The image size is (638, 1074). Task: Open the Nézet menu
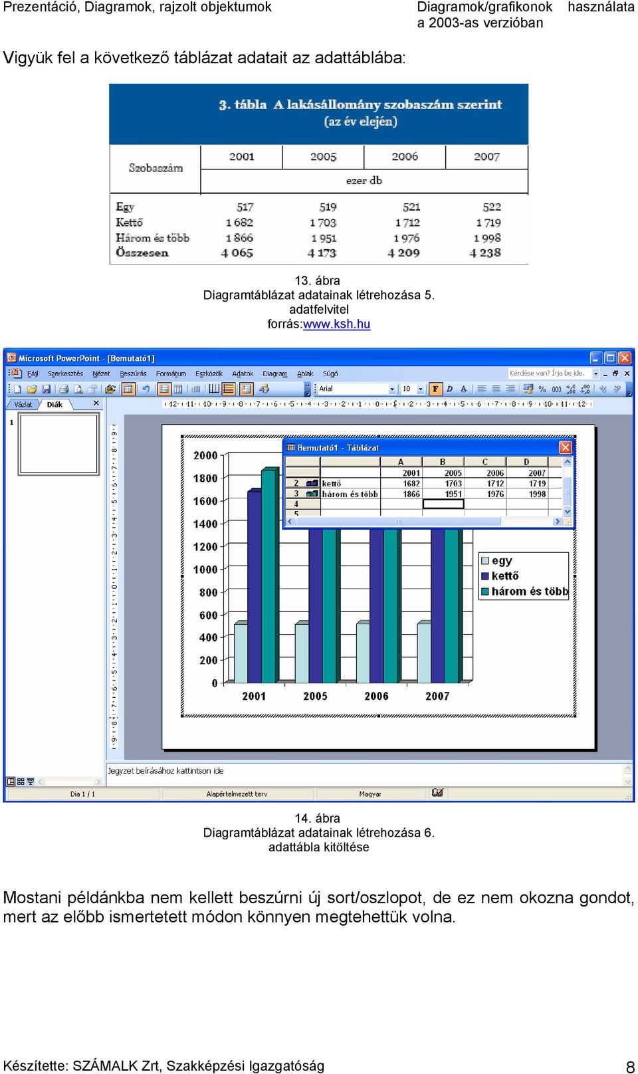[x=101, y=374]
